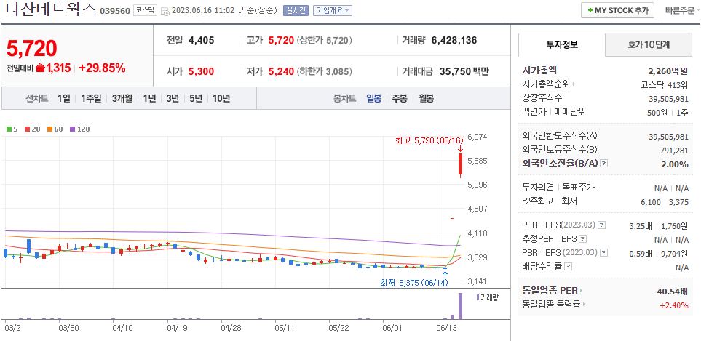Click the +29.85% change value
Screen dimensions: 701x341
pyautogui.click(x=102, y=68)
